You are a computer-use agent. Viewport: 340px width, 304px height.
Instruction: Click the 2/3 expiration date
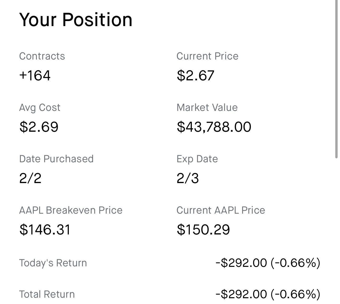point(188,178)
